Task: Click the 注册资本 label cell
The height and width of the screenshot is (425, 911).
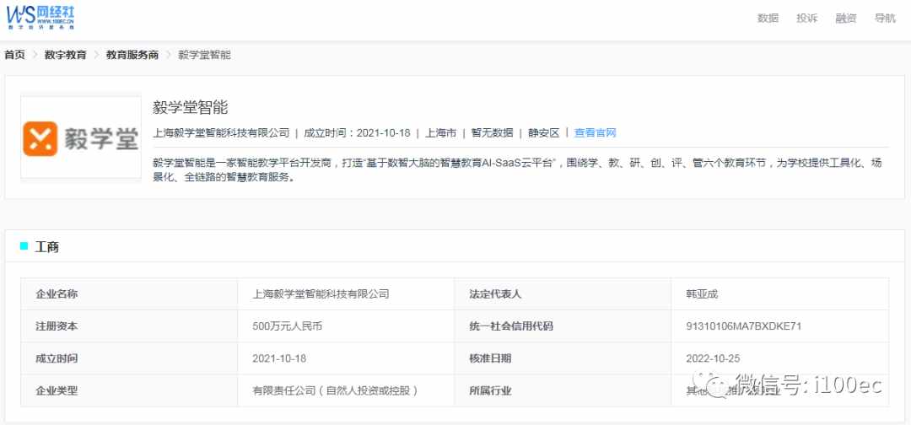Action: pyautogui.click(x=129, y=326)
